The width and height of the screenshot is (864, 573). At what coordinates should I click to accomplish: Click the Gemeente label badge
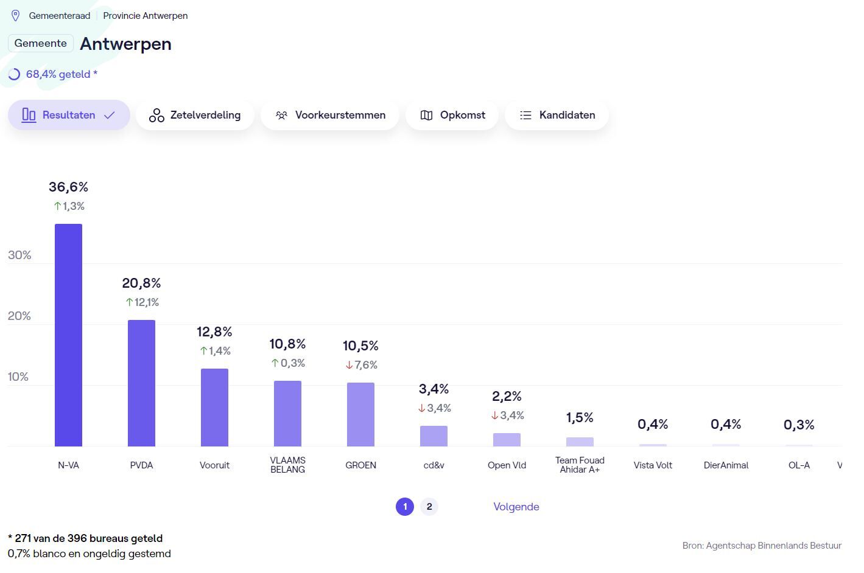(41, 43)
